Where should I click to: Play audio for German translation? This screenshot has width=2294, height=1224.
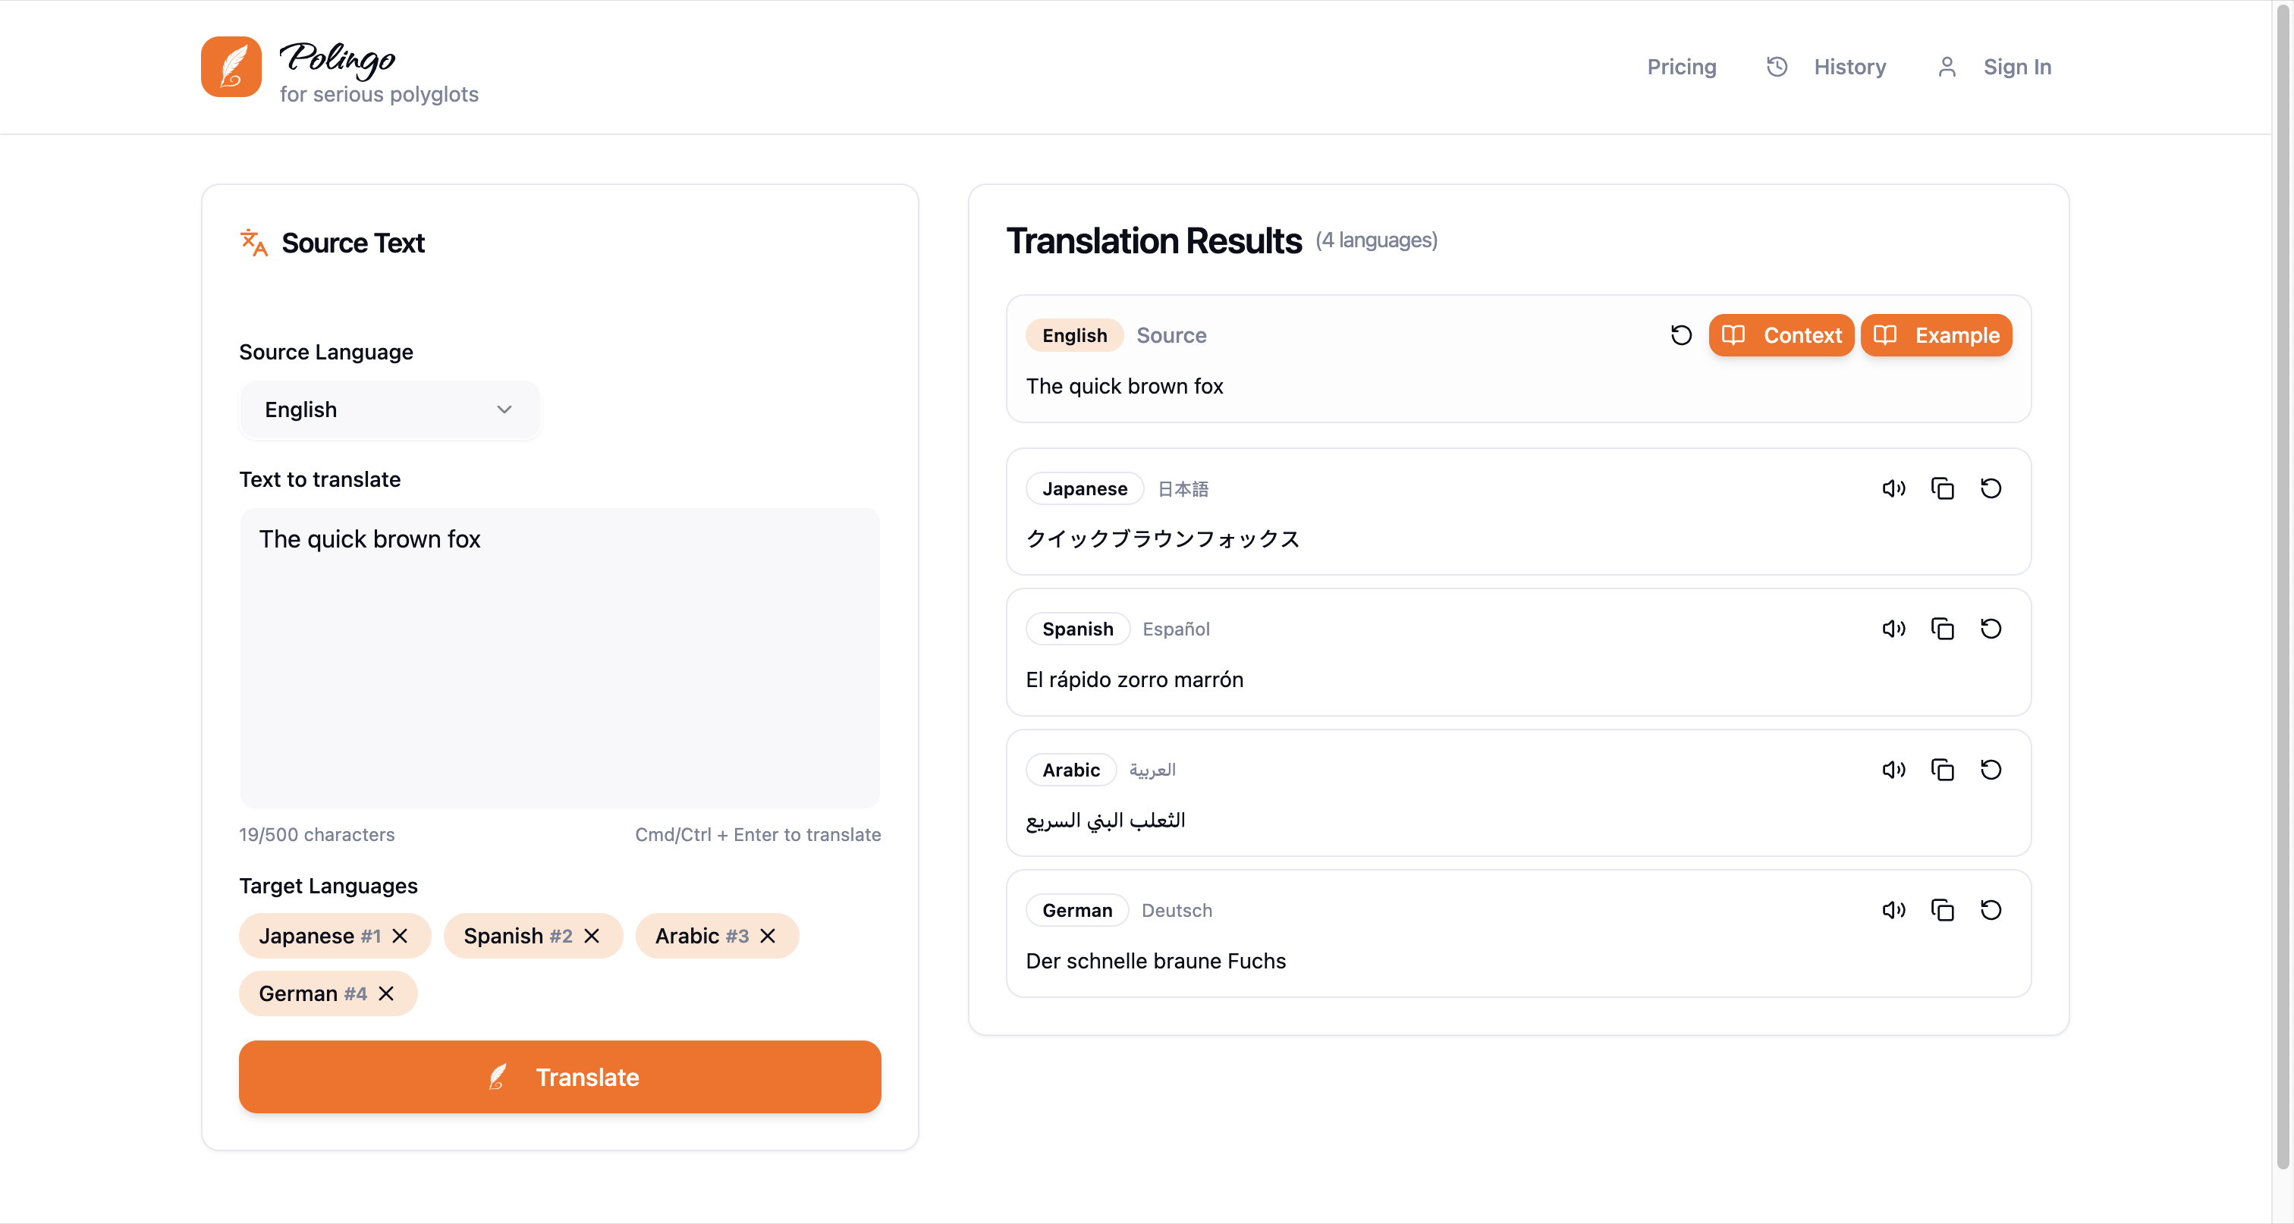[1893, 910]
